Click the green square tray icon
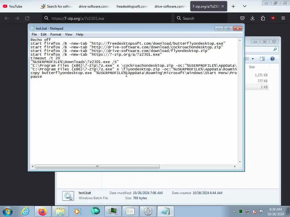 tap(241, 212)
